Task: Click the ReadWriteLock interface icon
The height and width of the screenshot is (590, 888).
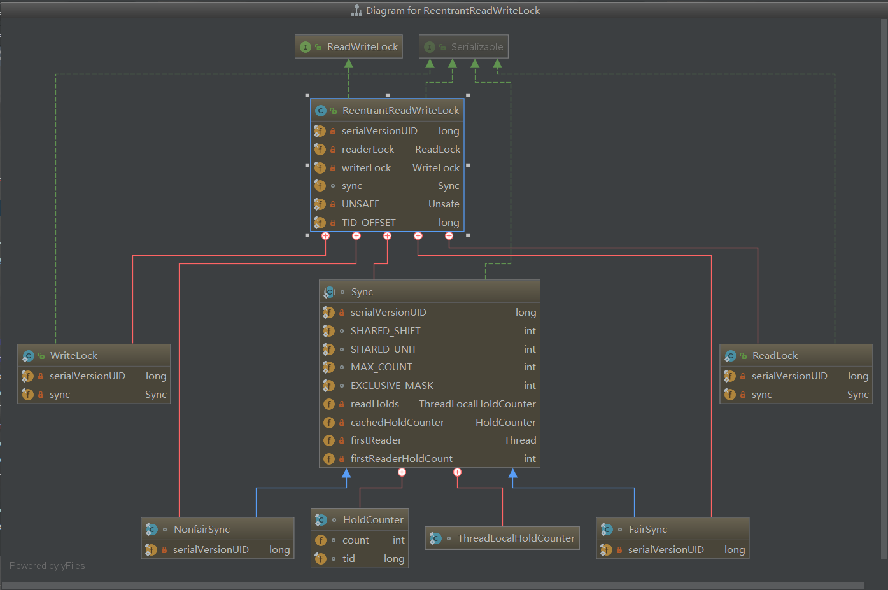Action: [306, 47]
